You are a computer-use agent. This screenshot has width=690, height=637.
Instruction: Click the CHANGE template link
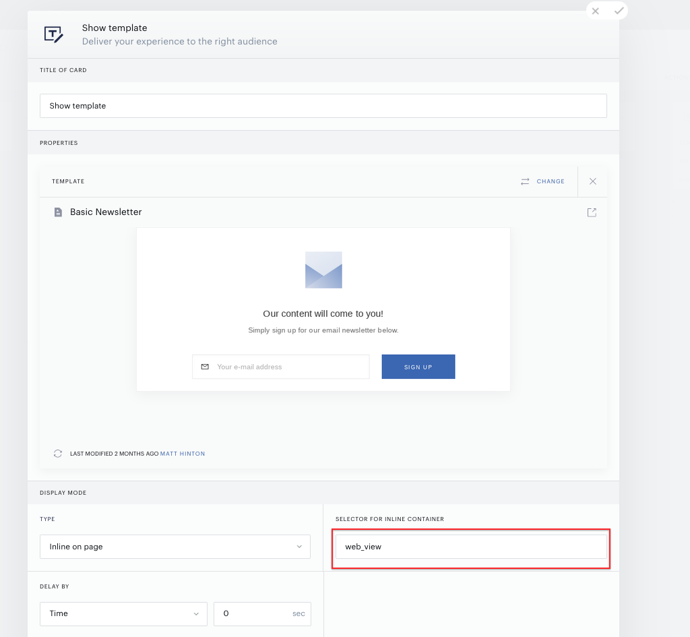pyautogui.click(x=550, y=181)
